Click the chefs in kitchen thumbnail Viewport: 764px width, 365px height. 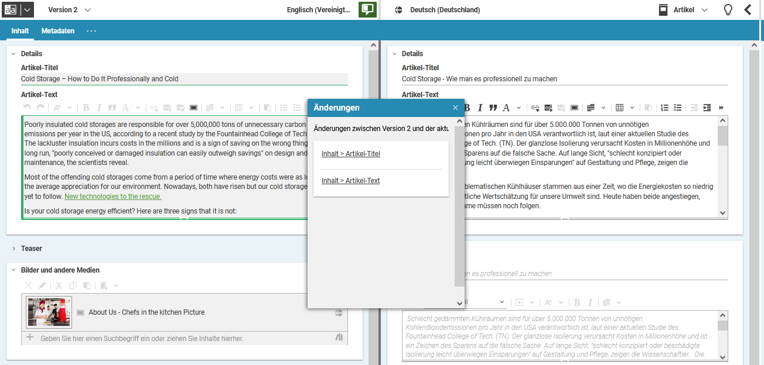[x=49, y=312]
